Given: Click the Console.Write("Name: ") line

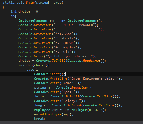Looking at the screenshot, I should pyautogui.click(x=57, y=83).
